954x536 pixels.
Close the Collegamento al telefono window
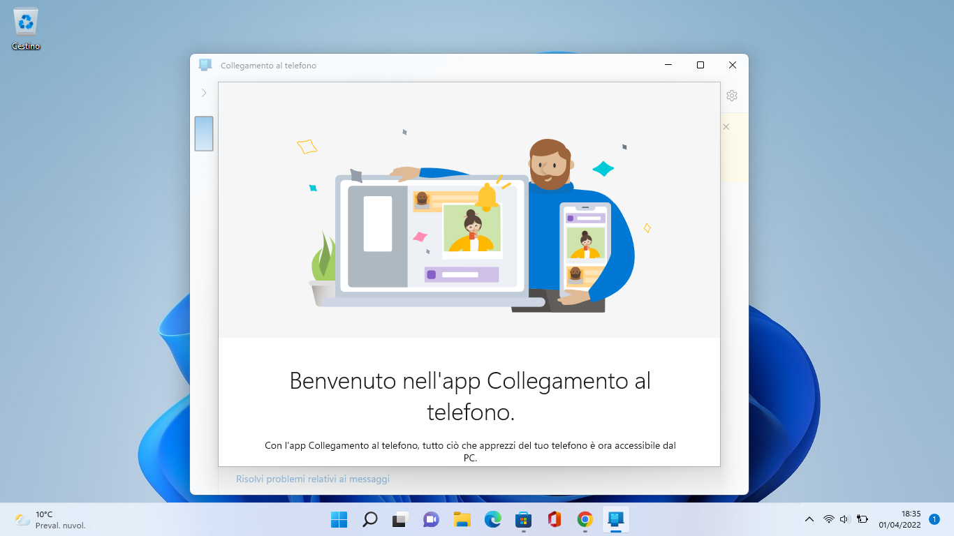tap(733, 65)
